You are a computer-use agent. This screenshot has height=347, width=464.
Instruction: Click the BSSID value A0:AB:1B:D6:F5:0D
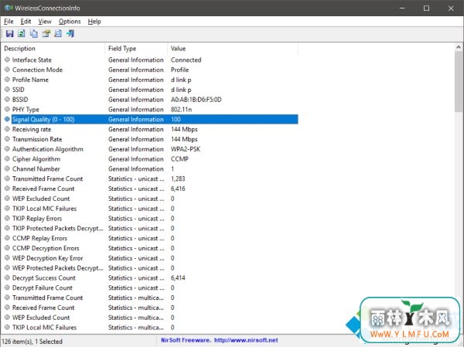tap(196, 100)
